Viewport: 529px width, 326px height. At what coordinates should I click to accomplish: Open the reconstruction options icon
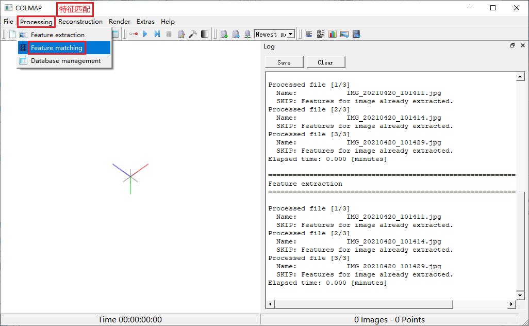pyautogui.click(x=181, y=34)
